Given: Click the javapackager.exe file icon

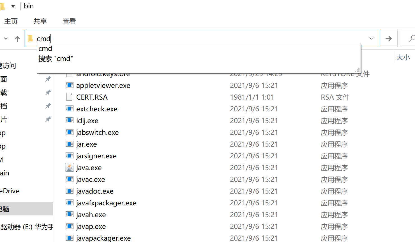Looking at the screenshot, I should [69, 238].
